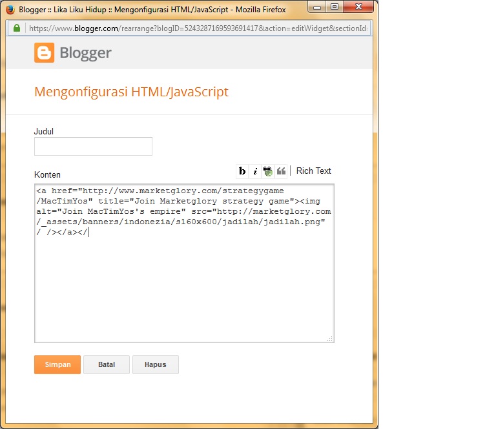Insert a hyperlink via the link icon
Viewport: 496px width, 429px height.
pos(267,171)
